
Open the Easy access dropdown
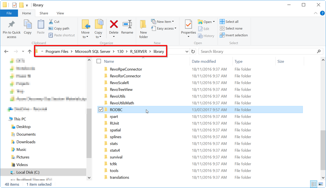click(x=164, y=28)
